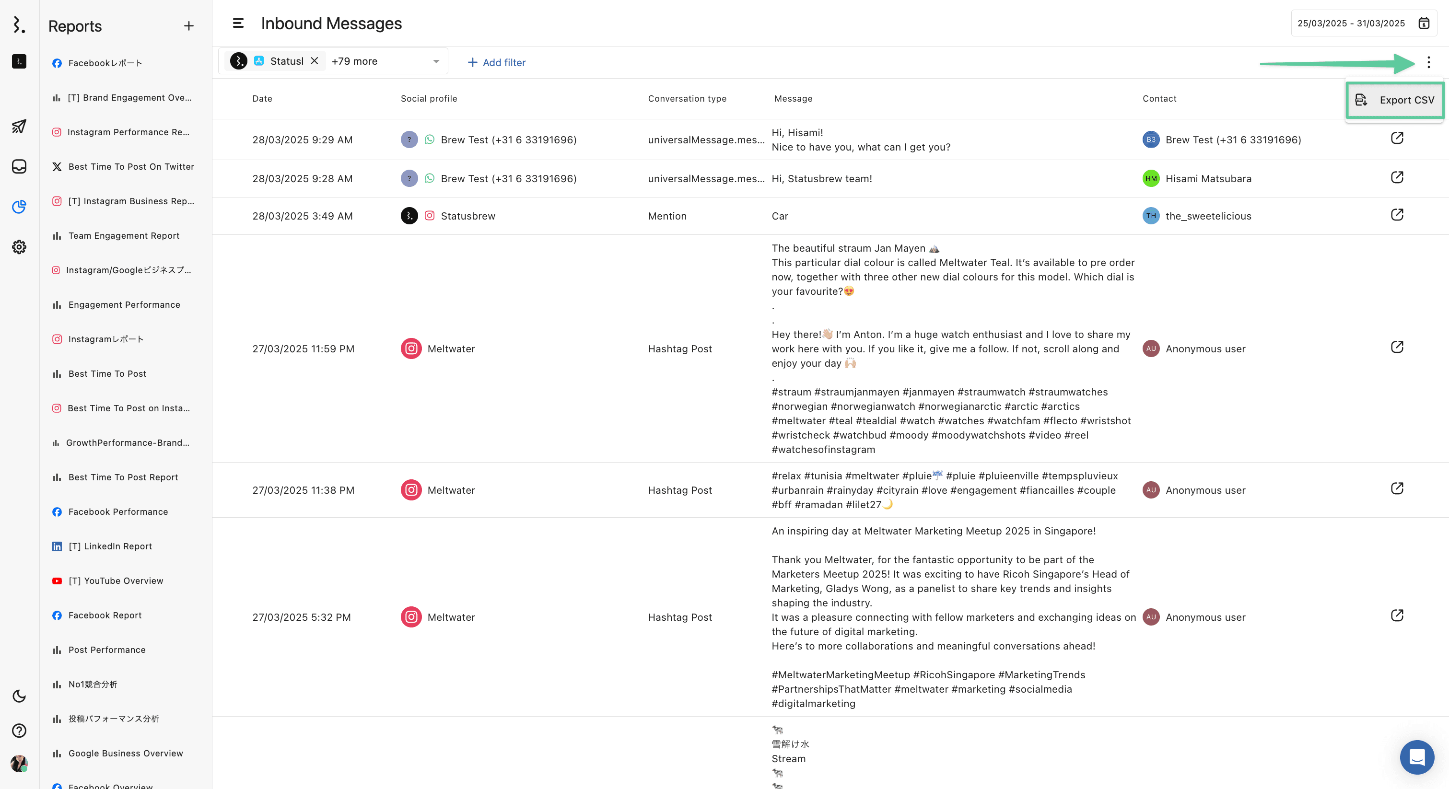This screenshot has width=1449, height=789.
Task: Open the chat support bubble
Action: click(x=1416, y=757)
